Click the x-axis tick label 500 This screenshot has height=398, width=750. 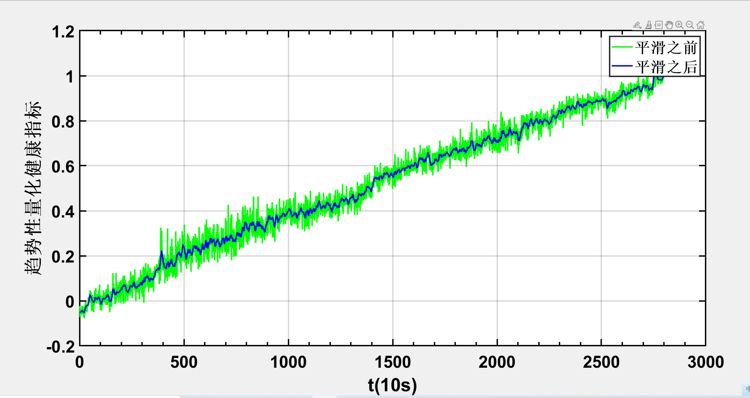pos(184,362)
